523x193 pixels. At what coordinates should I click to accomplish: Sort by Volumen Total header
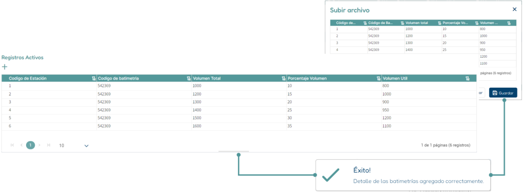206,78
